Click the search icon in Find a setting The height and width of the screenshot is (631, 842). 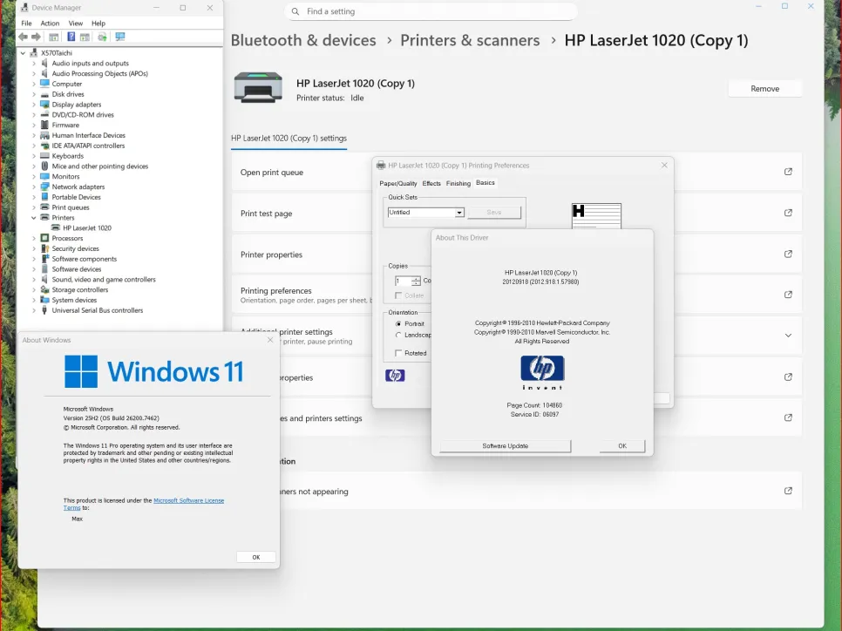tap(295, 12)
